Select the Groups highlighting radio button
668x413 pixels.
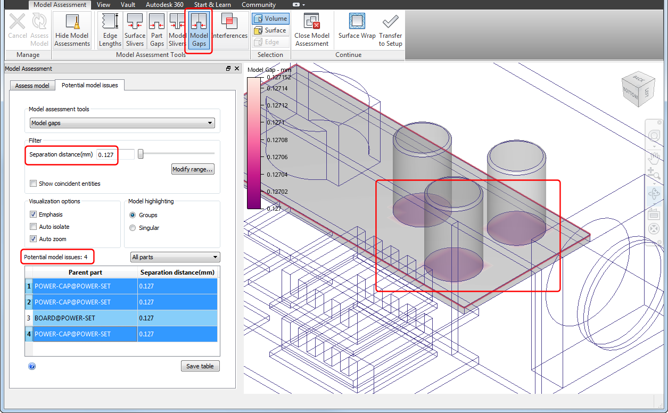(133, 215)
